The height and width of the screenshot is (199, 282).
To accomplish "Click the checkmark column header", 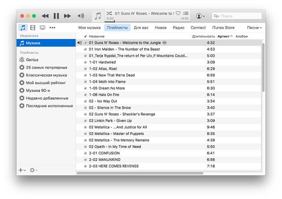I will tap(85, 36).
